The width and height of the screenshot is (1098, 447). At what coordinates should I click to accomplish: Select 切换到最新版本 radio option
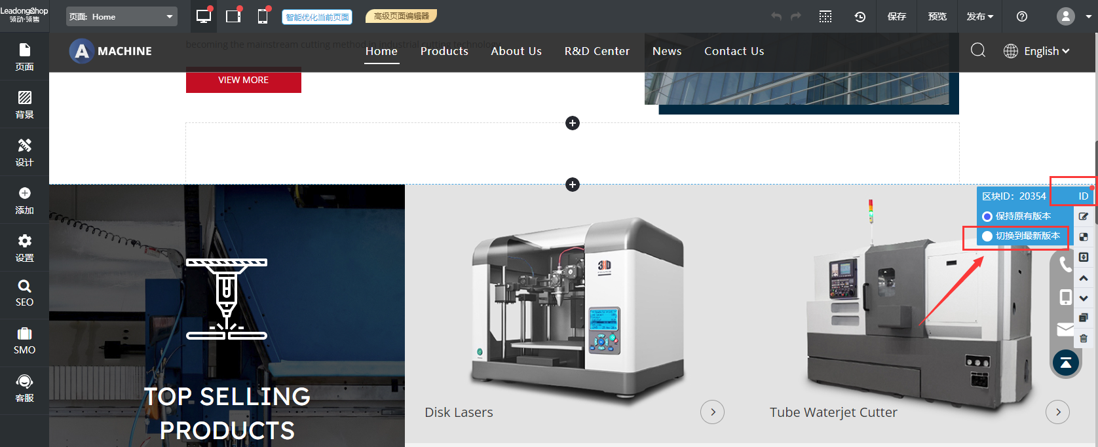click(x=987, y=236)
